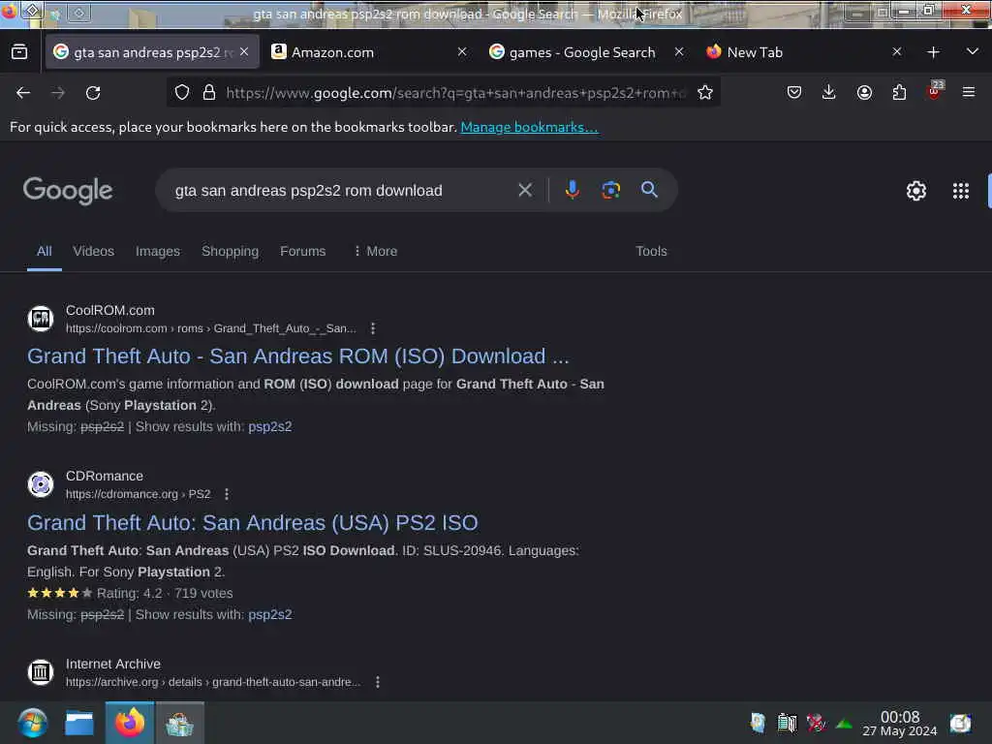Image resolution: width=992 pixels, height=744 pixels.
Task: Switch to Amazon.com tab
Action: click(x=369, y=52)
